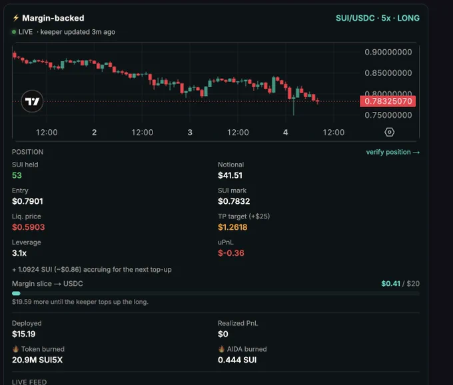
Task: Open the TradingView logo on the chart
Action: [x=32, y=101]
